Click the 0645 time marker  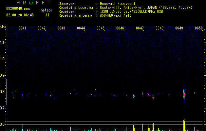pyautogui.click(x=101, y=28)
